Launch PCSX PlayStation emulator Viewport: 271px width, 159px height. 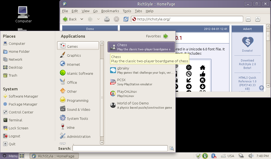click(141, 82)
